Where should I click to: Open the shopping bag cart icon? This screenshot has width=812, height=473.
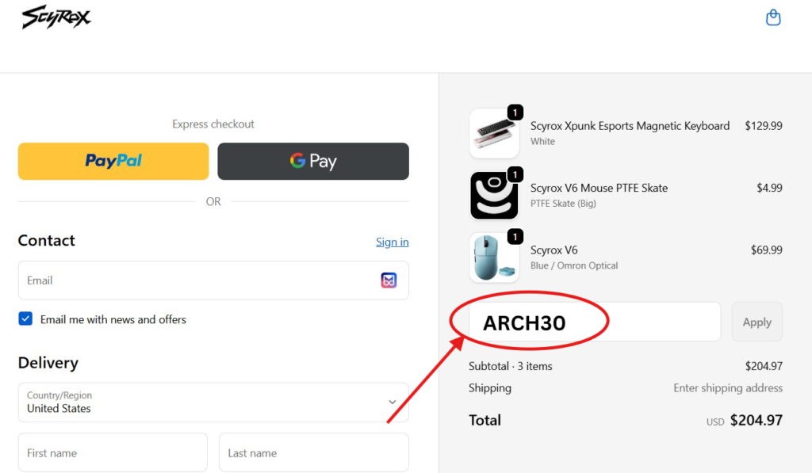(x=773, y=17)
